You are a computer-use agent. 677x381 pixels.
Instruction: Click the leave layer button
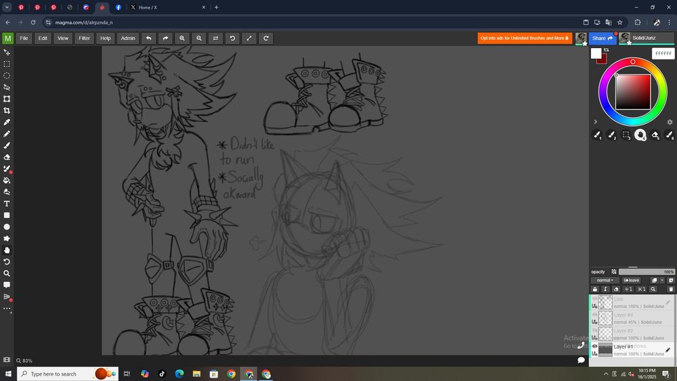pos(632,280)
